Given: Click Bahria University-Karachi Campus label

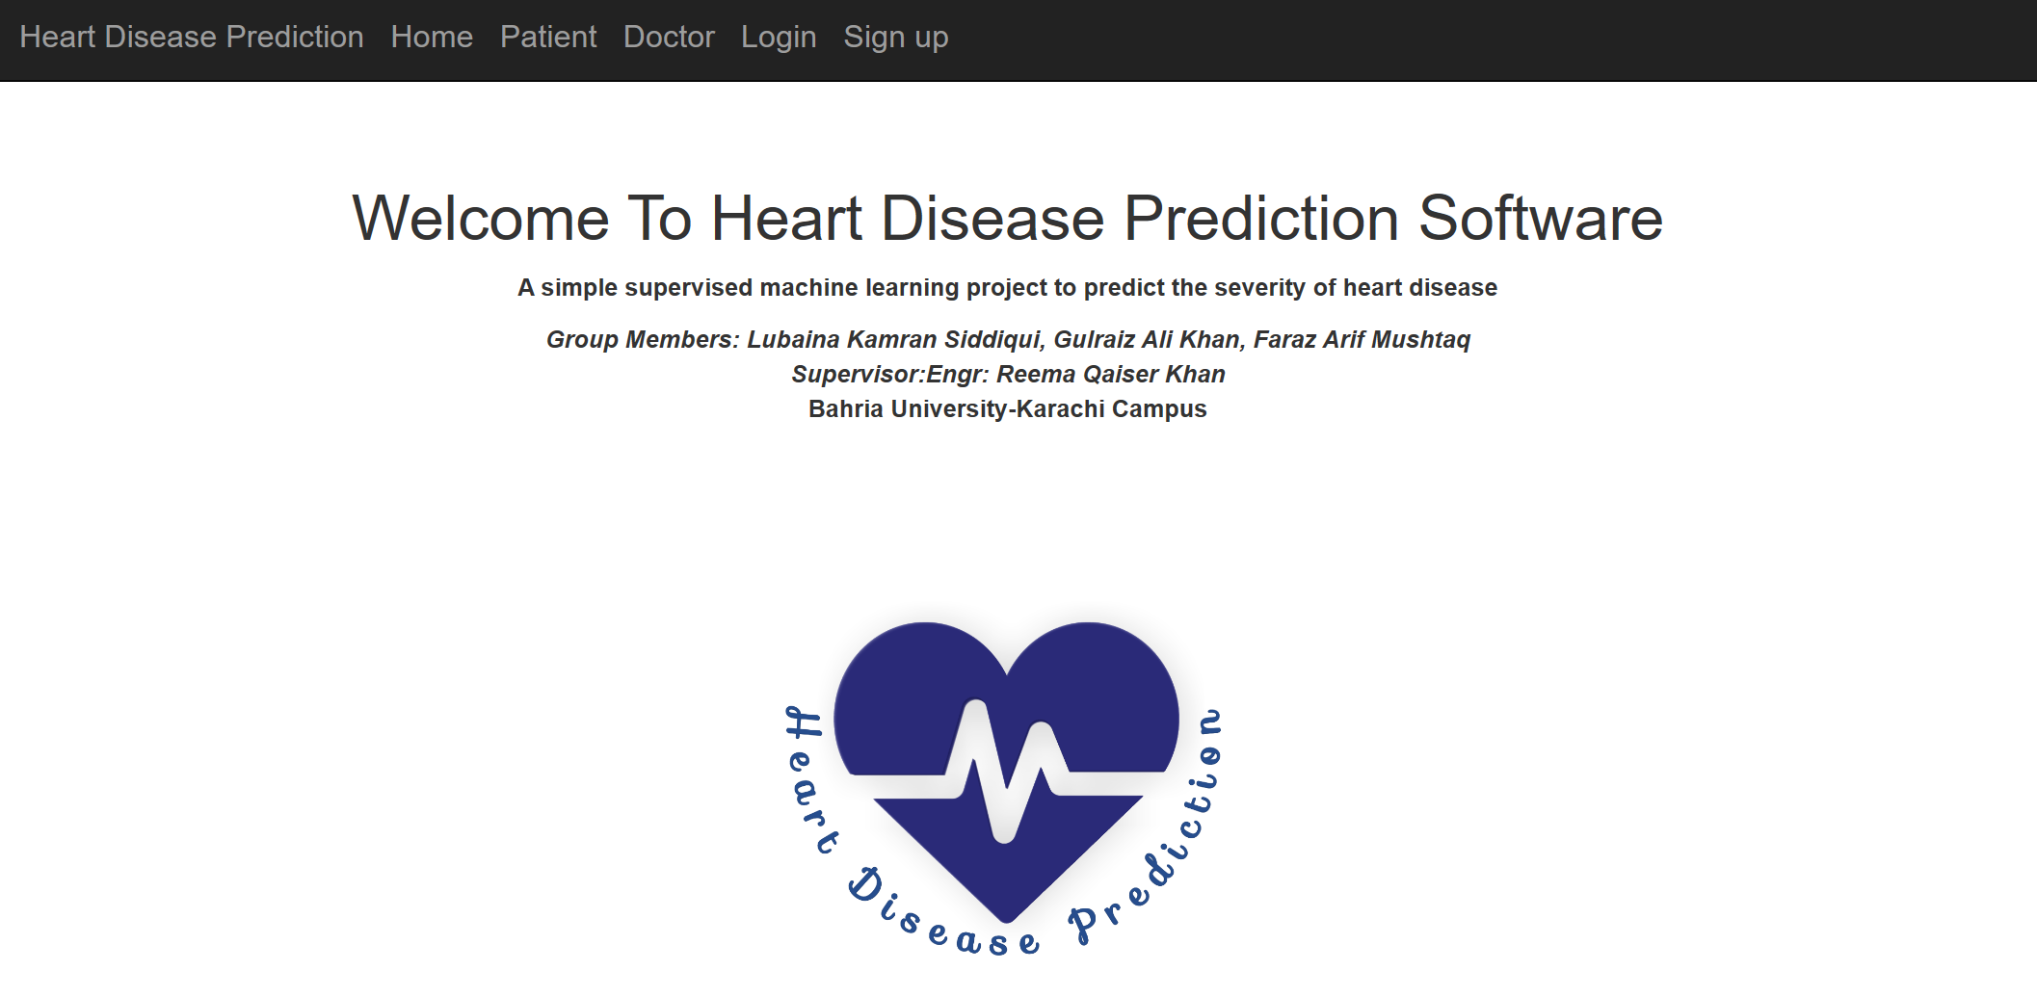Looking at the screenshot, I should click(x=1007, y=408).
